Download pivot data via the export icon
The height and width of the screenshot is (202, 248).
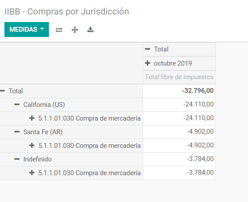coord(90,29)
